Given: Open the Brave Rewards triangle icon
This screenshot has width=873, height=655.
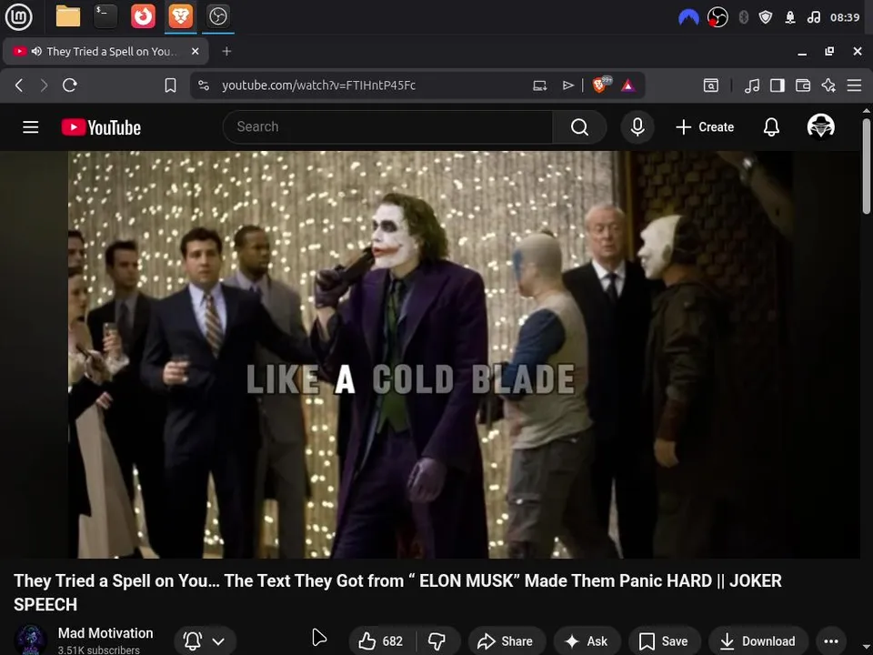Looking at the screenshot, I should 628,86.
